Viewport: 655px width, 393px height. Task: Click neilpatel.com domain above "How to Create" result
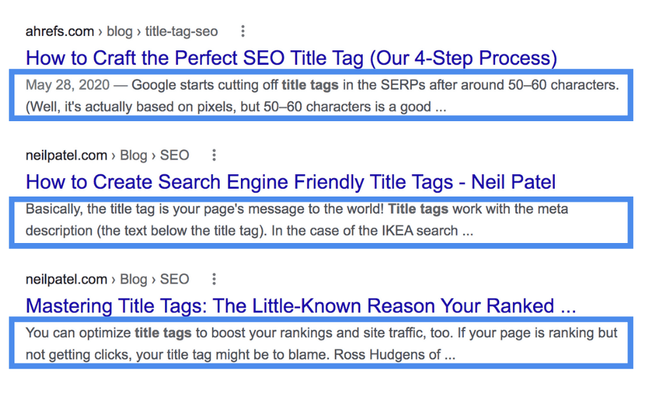[66, 155]
